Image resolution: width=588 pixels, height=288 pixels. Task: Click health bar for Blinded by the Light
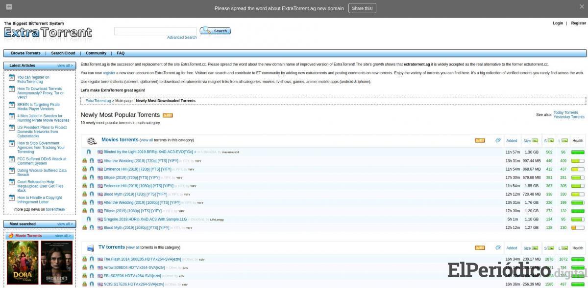(x=578, y=152)
